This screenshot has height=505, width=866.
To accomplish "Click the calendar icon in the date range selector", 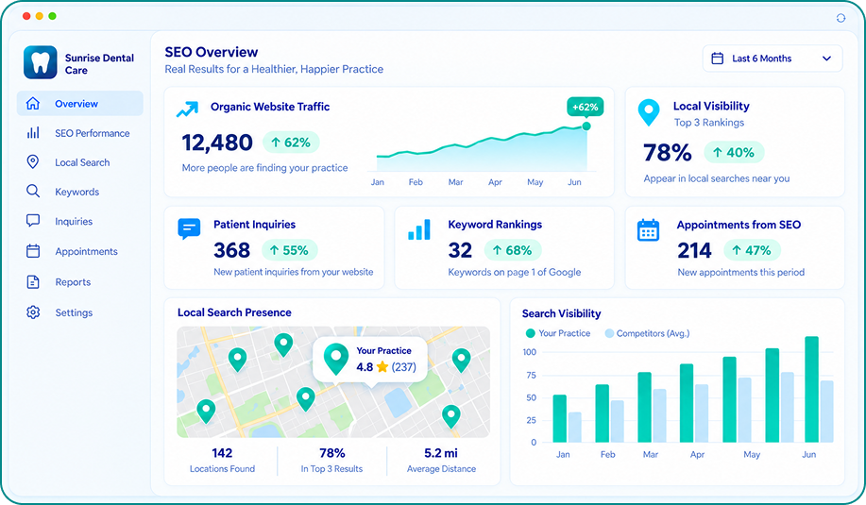I will [717, 58].
